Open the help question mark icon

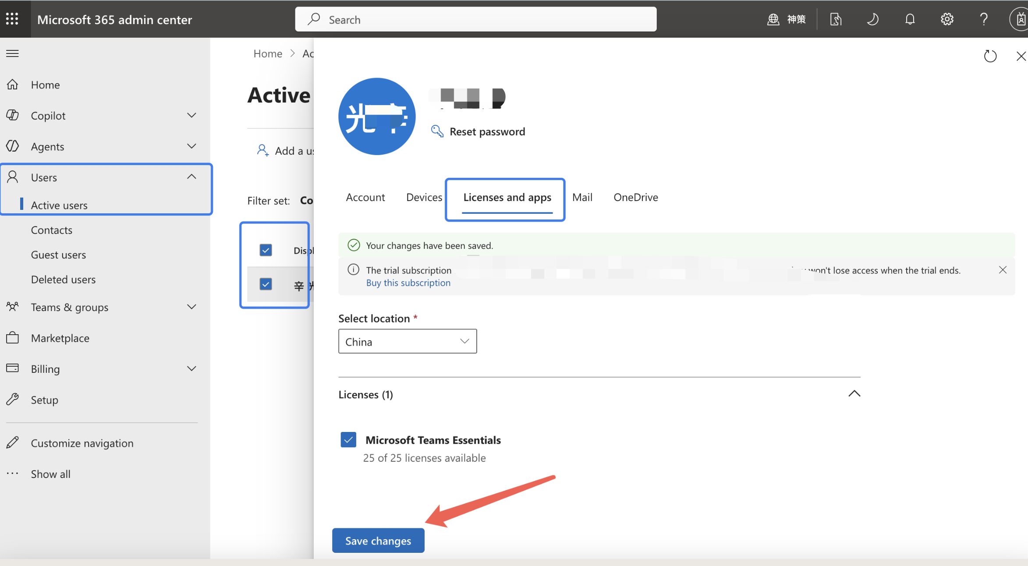984,19
